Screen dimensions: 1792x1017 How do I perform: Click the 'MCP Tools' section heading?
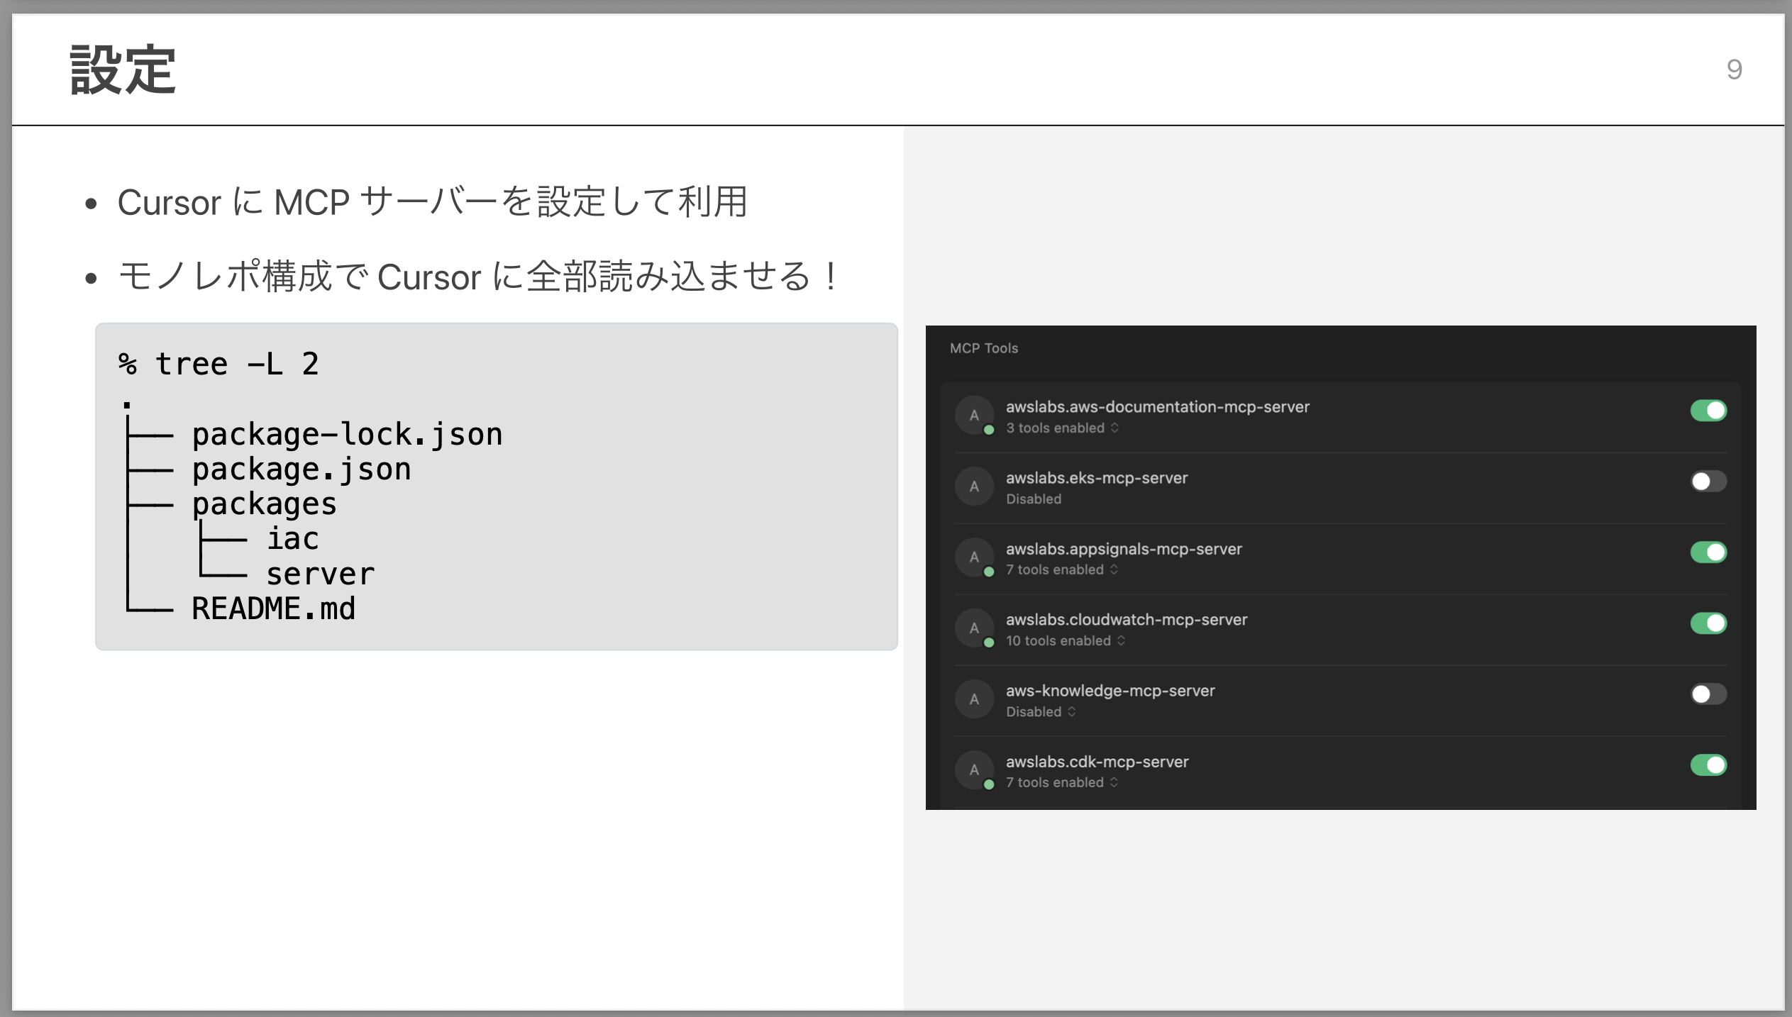(984, 348)
